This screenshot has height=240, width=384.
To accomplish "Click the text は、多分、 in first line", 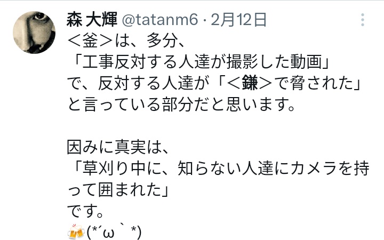I will (x=150, y=41).
